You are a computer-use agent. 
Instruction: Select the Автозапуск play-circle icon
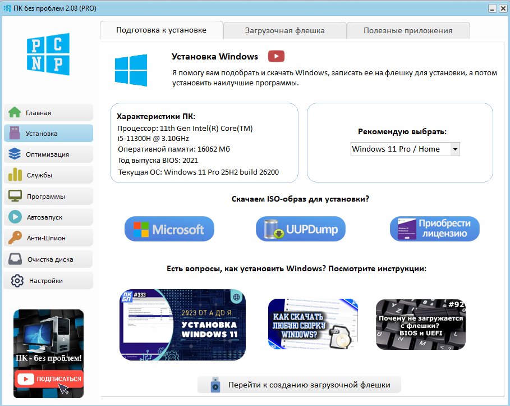pos(16,216)
